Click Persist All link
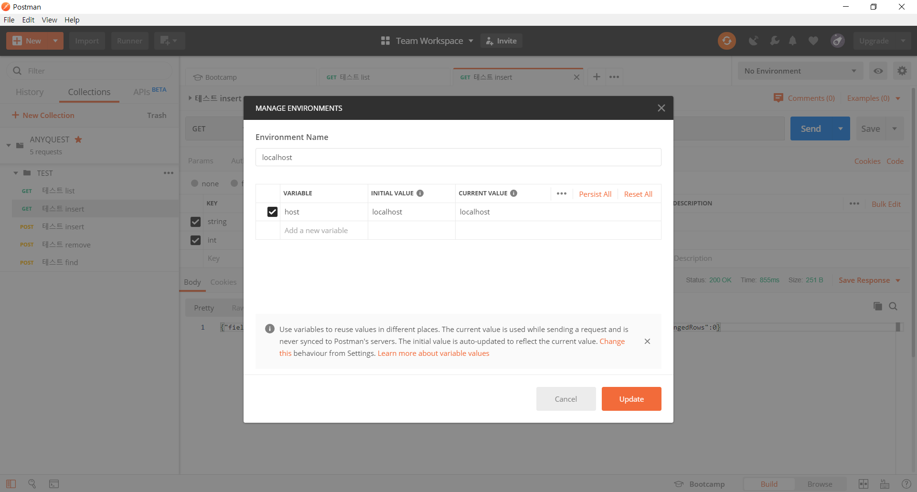The width and height of the screenshot is (917, 492). click(595, 194)
